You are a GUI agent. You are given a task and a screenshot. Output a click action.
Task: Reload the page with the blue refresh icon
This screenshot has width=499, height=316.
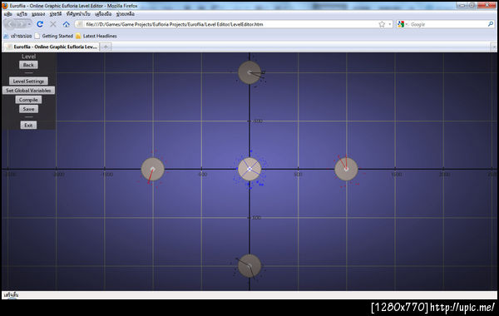point(40,24)
